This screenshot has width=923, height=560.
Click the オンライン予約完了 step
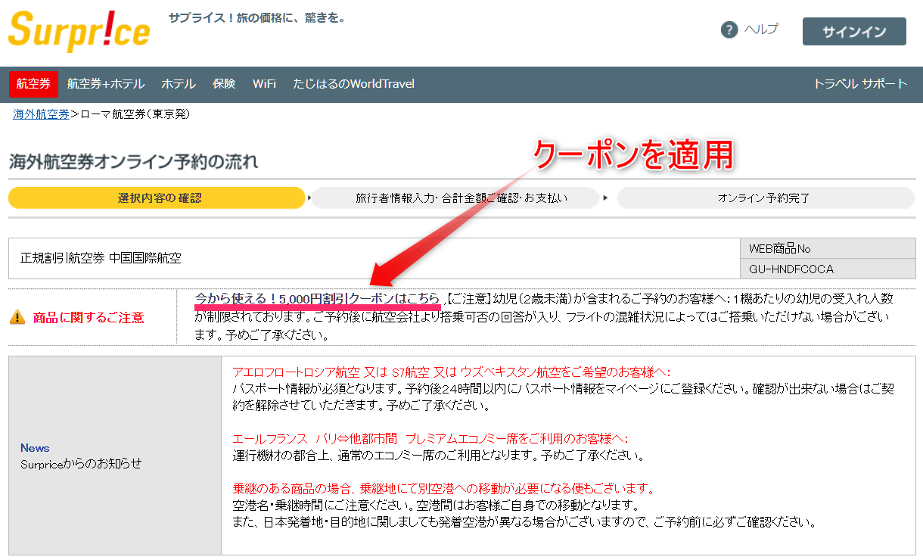764,198
